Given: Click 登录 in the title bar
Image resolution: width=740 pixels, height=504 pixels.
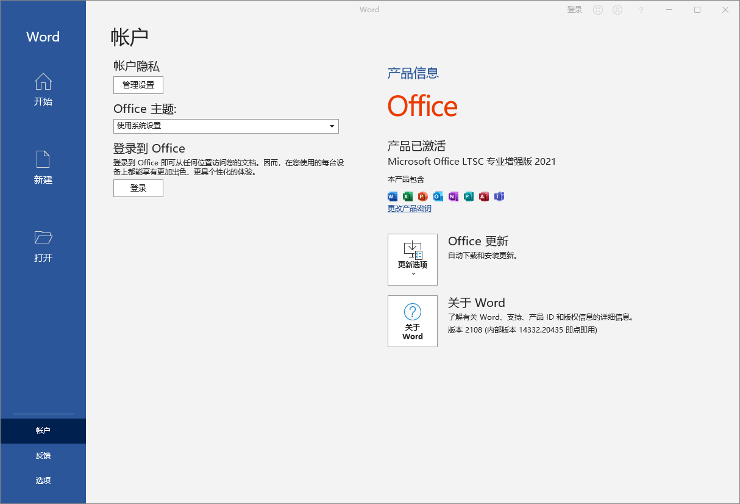Looking at the screenshot, I should [575, 10].
